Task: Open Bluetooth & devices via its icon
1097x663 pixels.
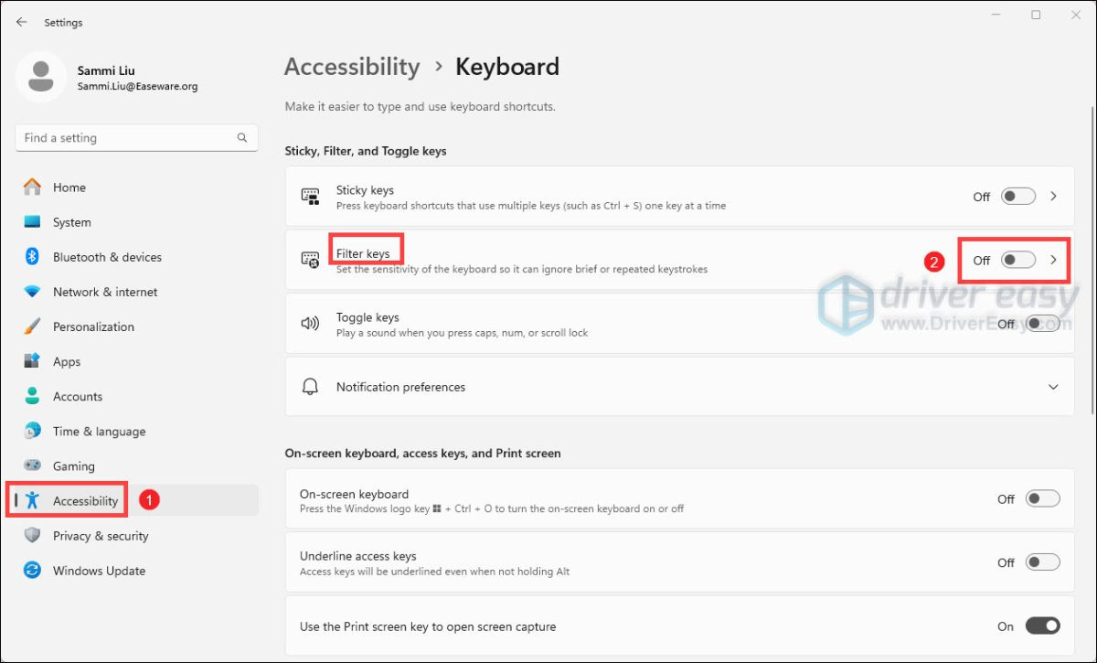Action: [33, 257]
